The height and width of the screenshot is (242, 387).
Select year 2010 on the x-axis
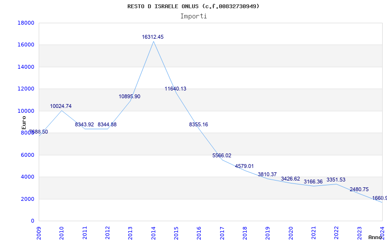(62, 233)
